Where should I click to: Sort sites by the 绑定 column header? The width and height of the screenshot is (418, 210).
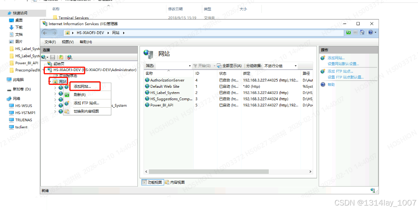tap(271, 74)
